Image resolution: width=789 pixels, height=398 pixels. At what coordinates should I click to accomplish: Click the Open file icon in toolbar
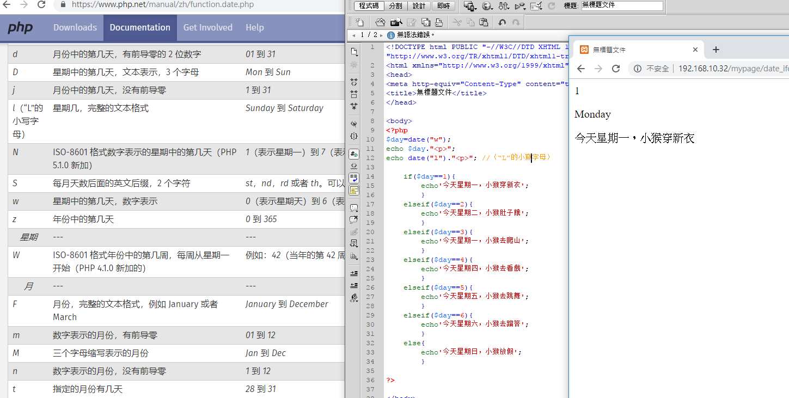coord(381,22)
